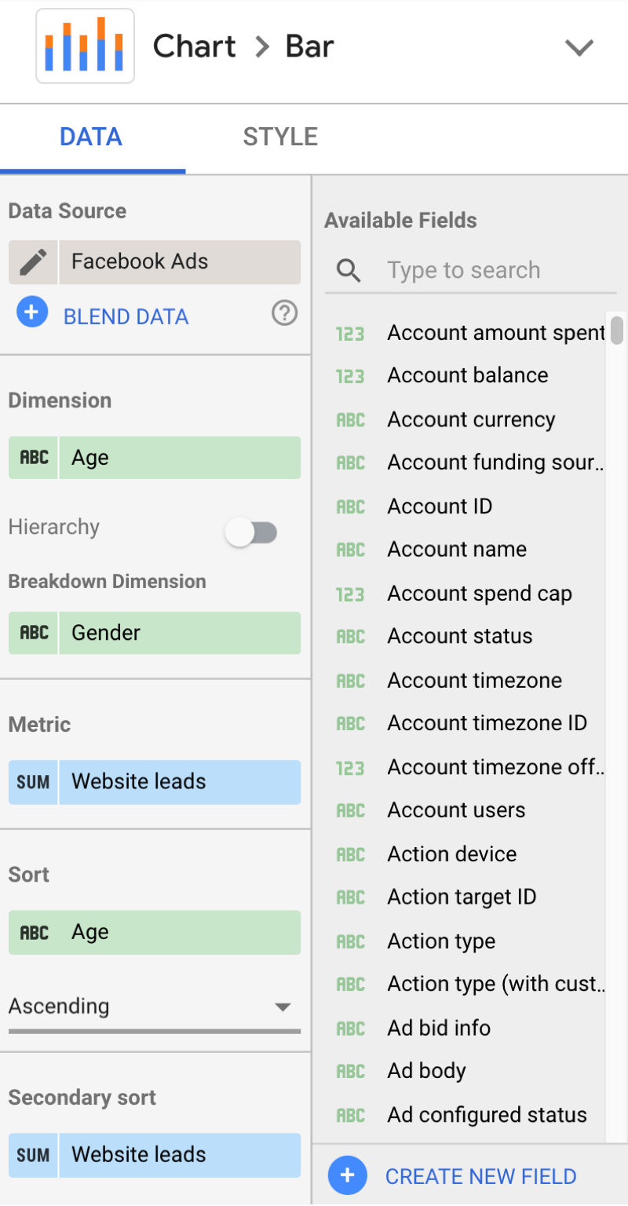Click the ABC icon on Dimension Age
This screenshot has width=628, height=1206.
[x=34, y=458]
